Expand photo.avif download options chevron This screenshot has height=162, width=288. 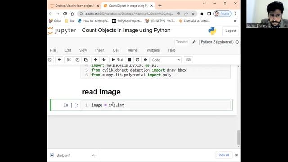click(x=93, y=155)
